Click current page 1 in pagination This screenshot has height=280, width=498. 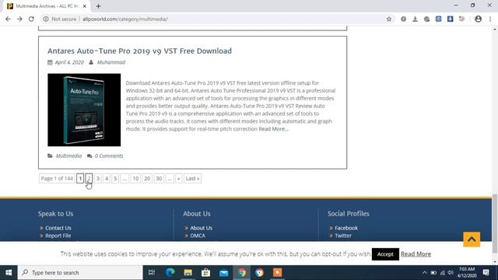pos(80,178)
